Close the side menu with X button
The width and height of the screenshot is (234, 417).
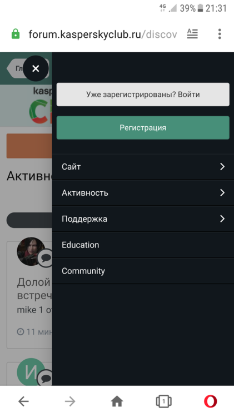coord(36,68)
